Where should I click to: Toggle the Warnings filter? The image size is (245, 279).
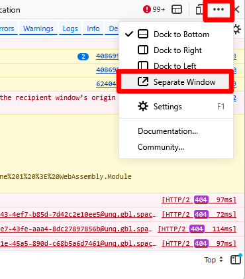(38, 28)
